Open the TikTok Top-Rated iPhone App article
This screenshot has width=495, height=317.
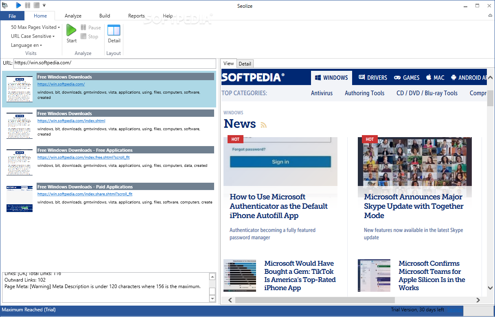coord(300,275)
